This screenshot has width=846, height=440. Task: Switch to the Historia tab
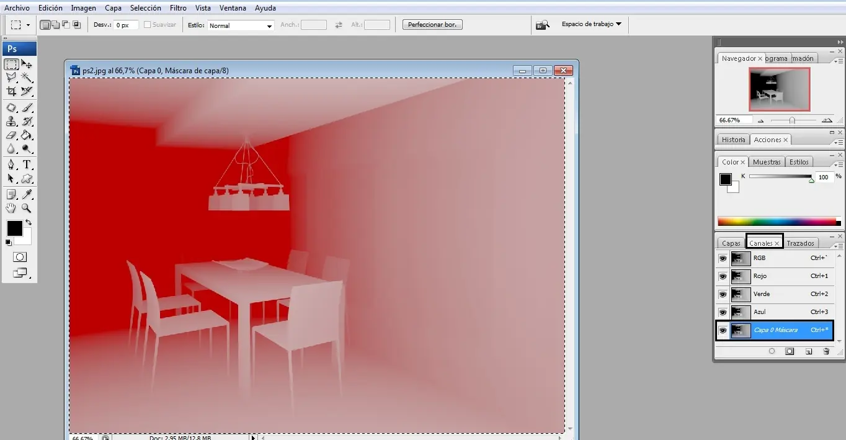(733, 140)
